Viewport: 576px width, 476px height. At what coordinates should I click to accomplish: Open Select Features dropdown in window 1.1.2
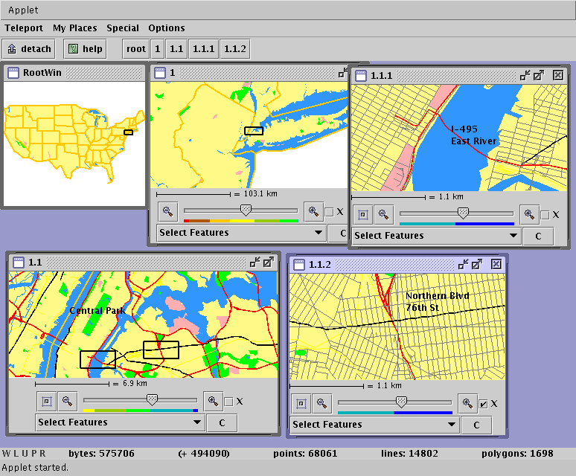[374, 425]
